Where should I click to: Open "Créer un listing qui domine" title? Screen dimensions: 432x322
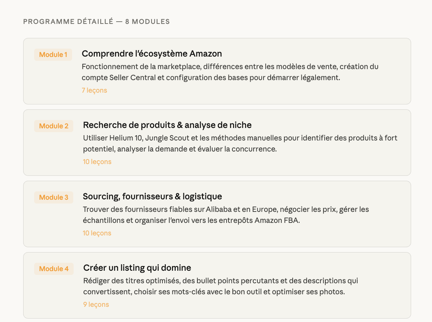tap(137, 268)
